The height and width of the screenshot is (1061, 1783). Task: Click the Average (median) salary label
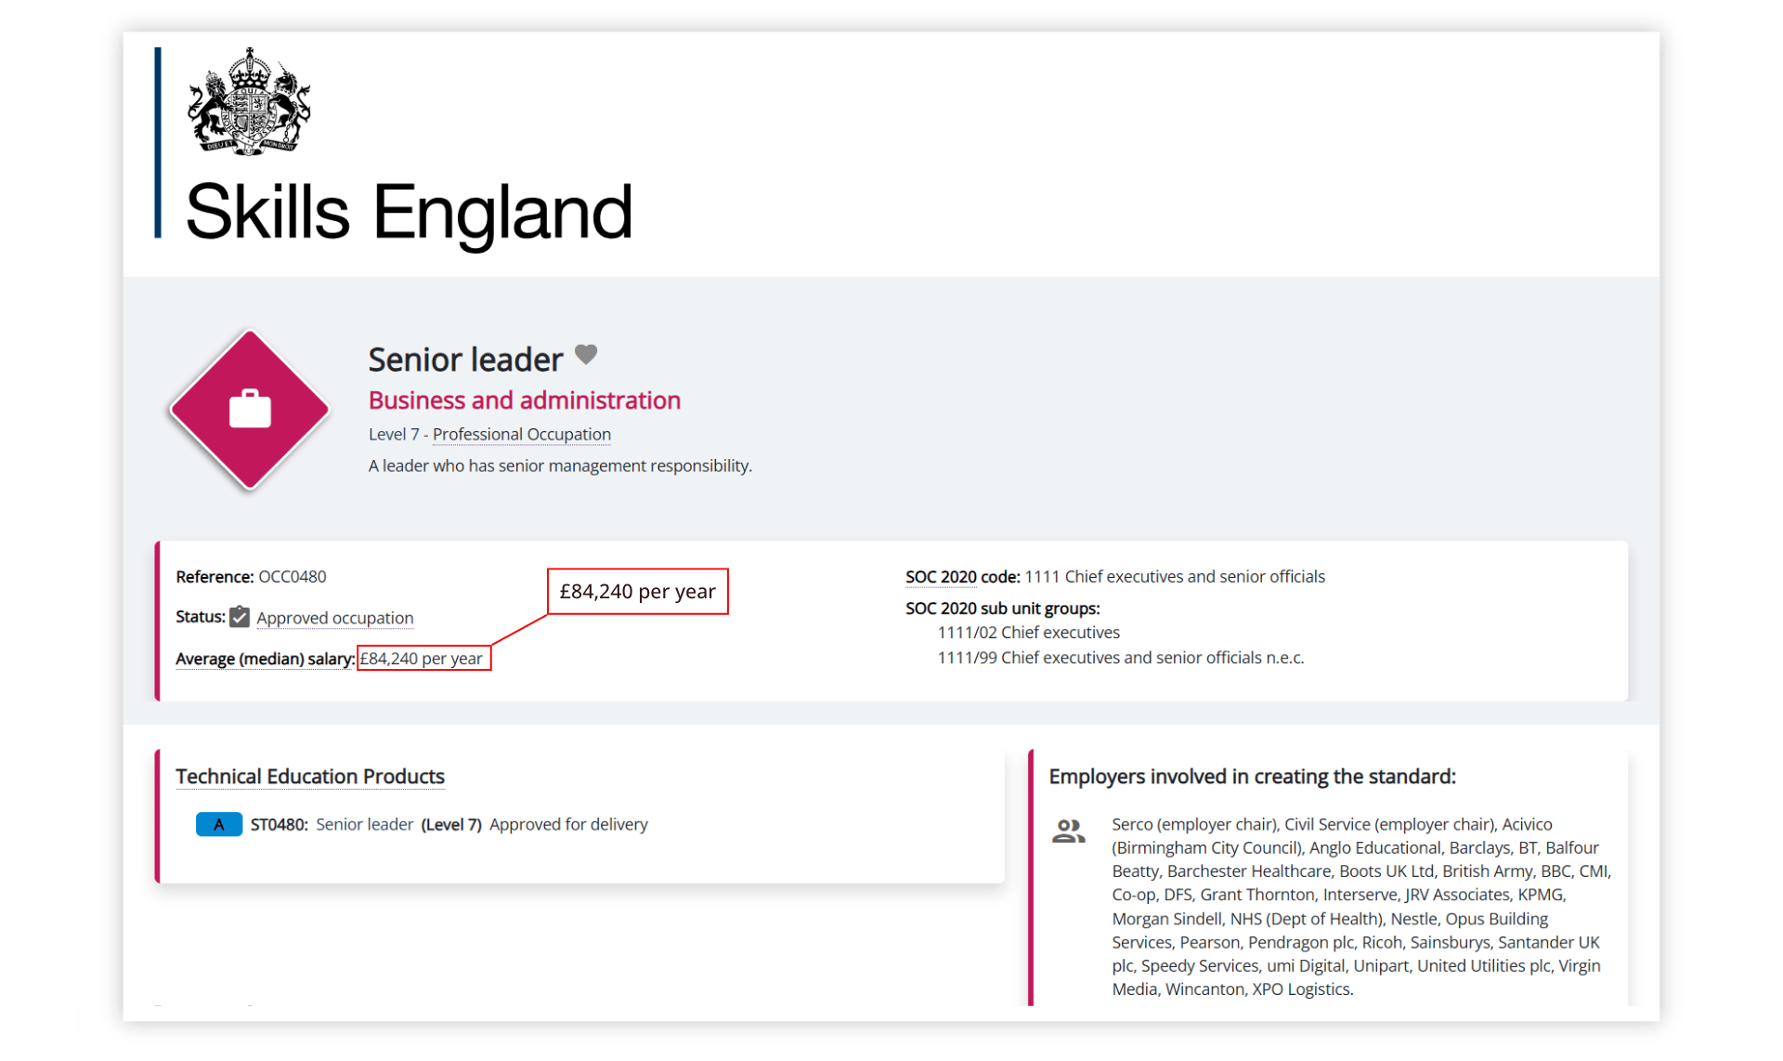coord(265,659)
